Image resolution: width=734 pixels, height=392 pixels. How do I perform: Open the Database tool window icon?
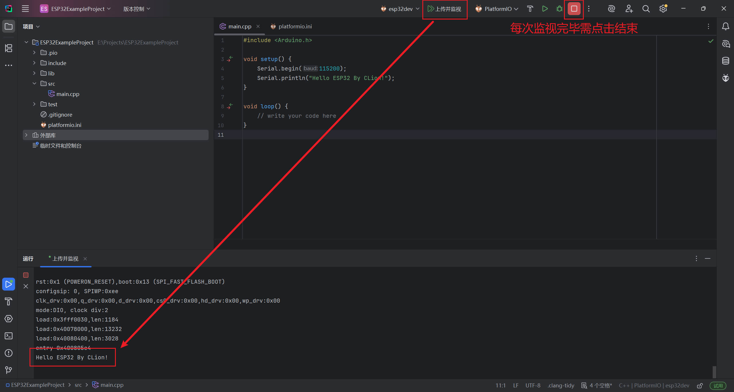pos(725,61)
